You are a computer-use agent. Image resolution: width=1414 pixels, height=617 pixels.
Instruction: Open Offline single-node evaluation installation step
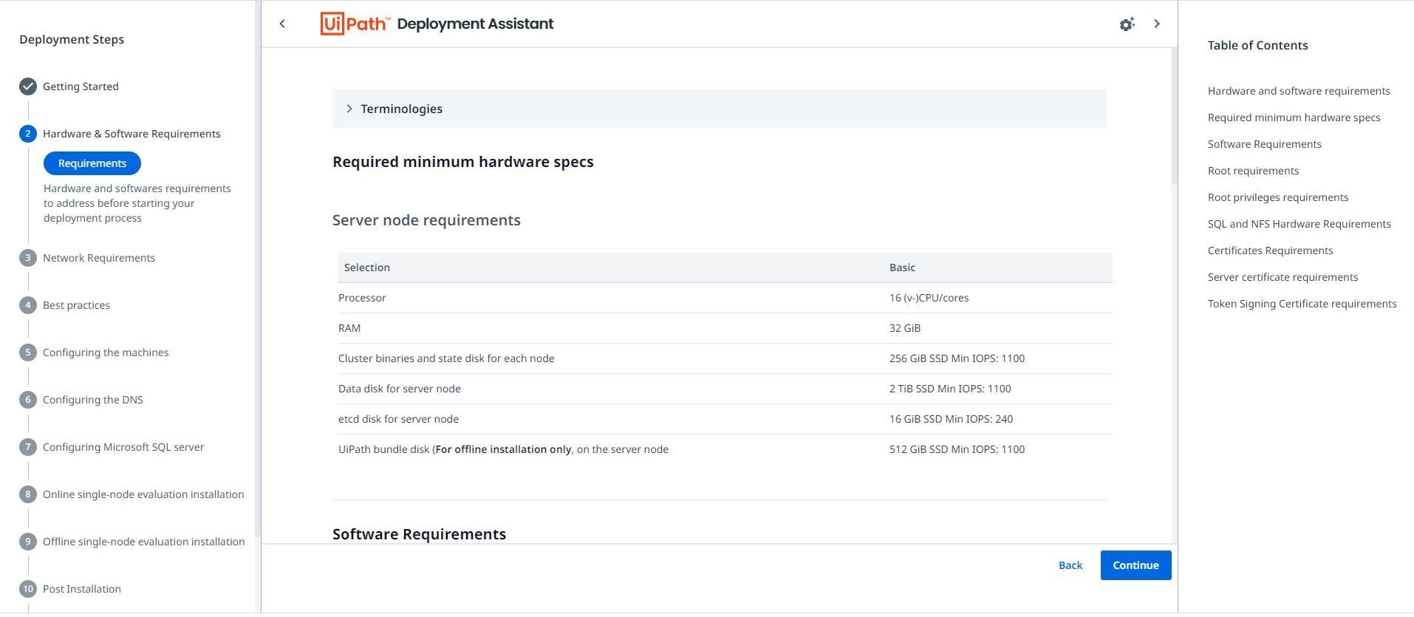(143, 542)
